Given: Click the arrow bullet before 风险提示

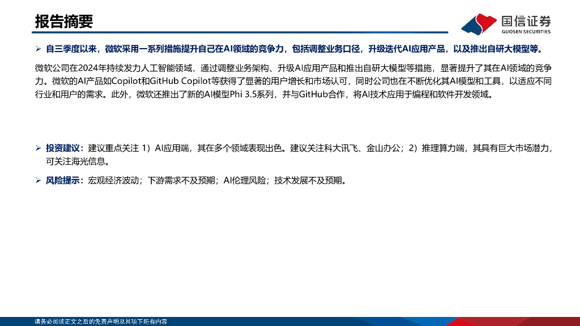Looking at the screenshot, I should pos(38,181).
